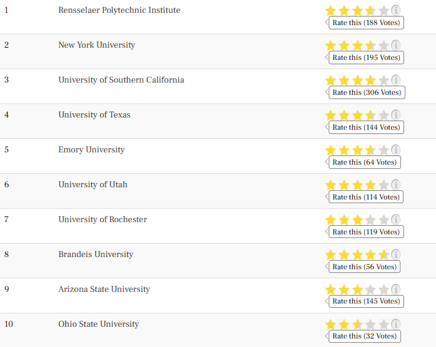Select Rate this (56 Votes) for Brandeis

point(364,266)
